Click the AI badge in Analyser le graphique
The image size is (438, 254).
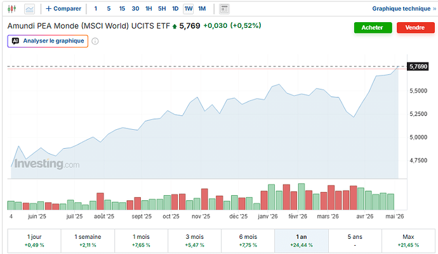tap(15, 41)
